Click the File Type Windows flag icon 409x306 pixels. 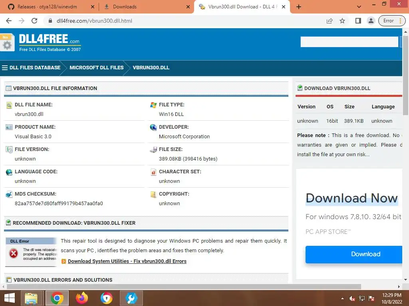(x=153, y=105)
